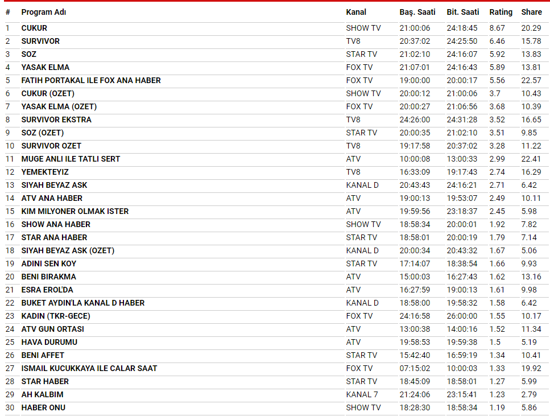Image resolution: width=550 pixels, height=416 pixels.
Task: Click the 16.65 share for SURVIVOR EKSTRA
Action: pos(531,120)
